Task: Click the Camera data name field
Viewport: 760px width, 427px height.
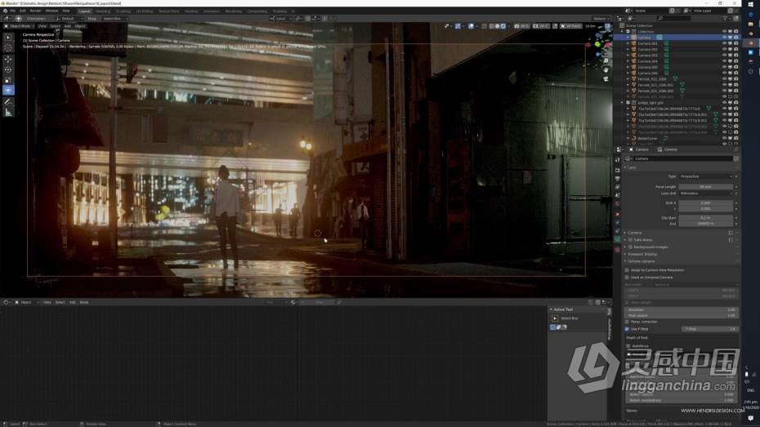Action: (x=683, y=158)
